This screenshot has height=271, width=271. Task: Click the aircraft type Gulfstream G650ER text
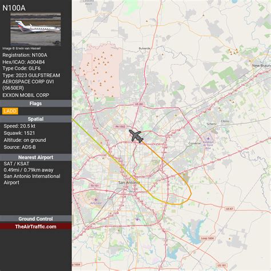(x=31, y=82)
